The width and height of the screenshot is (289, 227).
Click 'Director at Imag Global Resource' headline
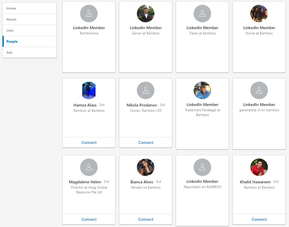pyautogui.click(x=89, y=190)
